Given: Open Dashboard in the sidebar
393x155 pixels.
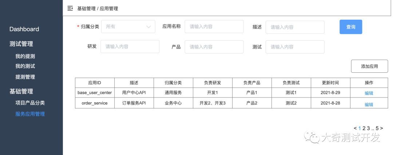Looking at the screenshot, I should (x=24, y=29).
